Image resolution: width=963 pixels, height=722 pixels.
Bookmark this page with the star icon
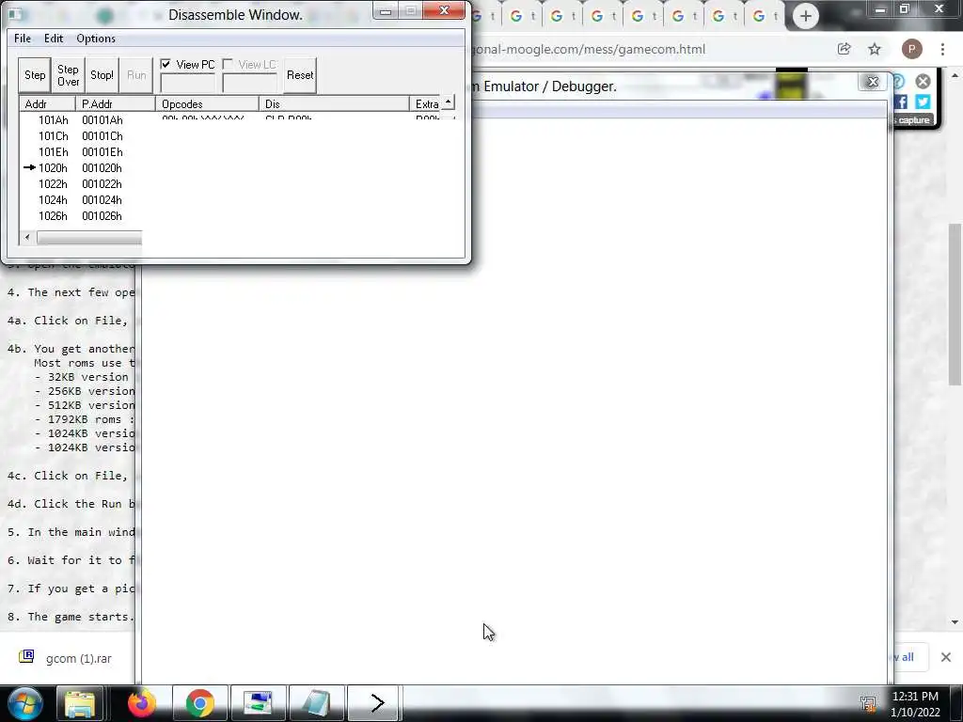pos(875,49)
